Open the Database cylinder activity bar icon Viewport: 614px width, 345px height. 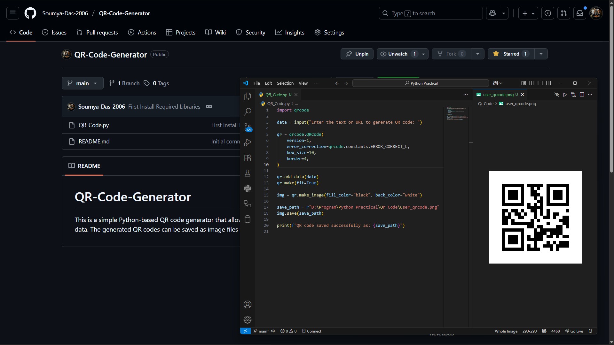point(248,219)
